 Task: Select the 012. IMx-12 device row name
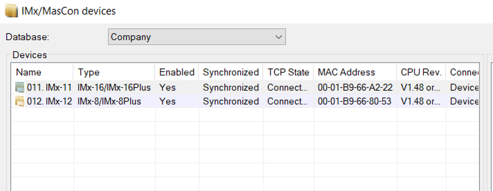coord(49,102)
